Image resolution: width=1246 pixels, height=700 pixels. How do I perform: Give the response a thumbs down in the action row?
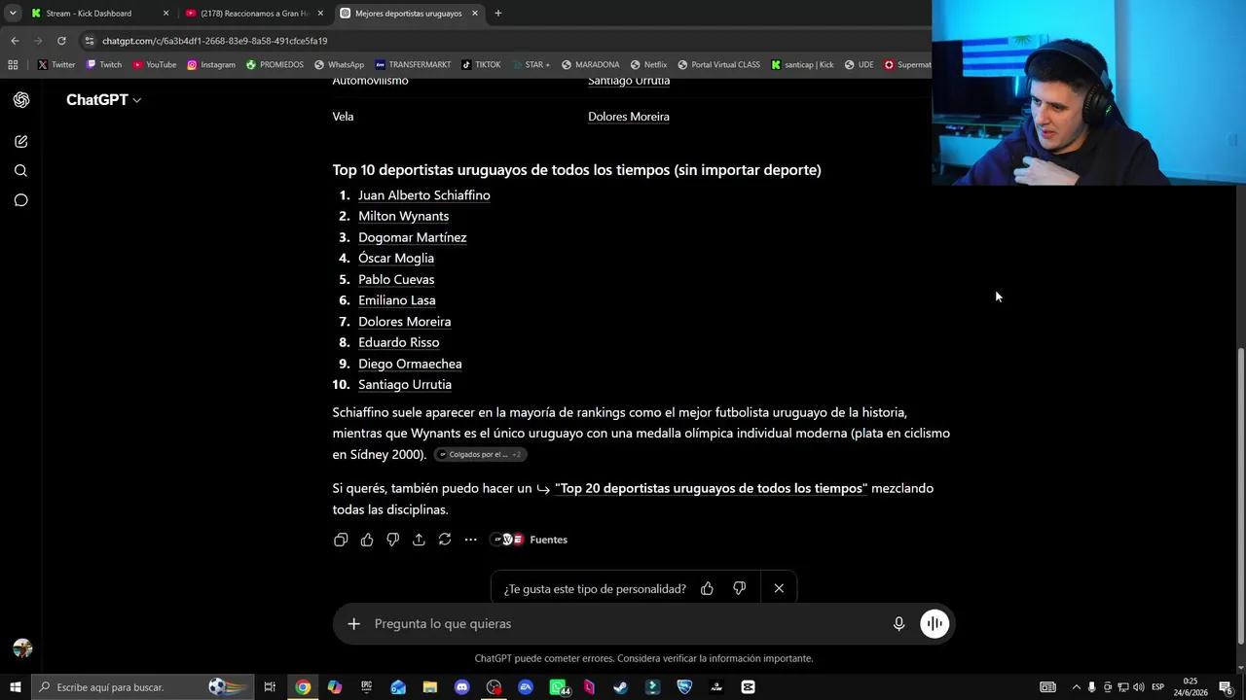point(392,540)
